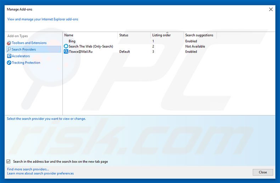Switch to Tracking Protection category
The width and height of the screenshot is (280, 183).
[x=26, y=63]
